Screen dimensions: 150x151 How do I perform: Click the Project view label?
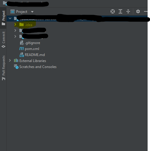[22, 12]
